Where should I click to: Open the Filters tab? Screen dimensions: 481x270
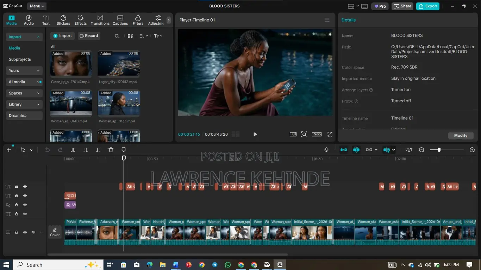(138, 20)
